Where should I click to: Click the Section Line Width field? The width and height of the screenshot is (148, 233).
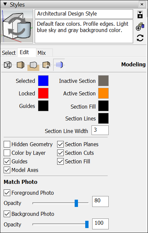pyautogui.click(x=100, y=130)
